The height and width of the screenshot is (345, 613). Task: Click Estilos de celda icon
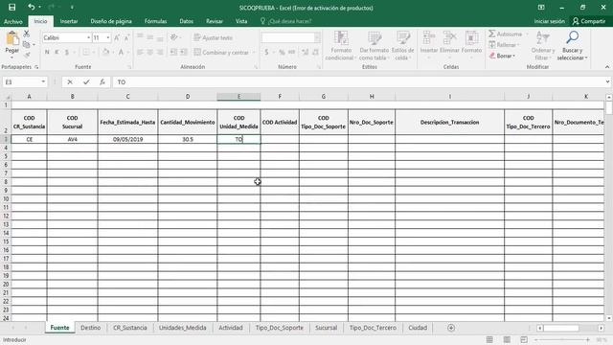(x=402, y=38)
